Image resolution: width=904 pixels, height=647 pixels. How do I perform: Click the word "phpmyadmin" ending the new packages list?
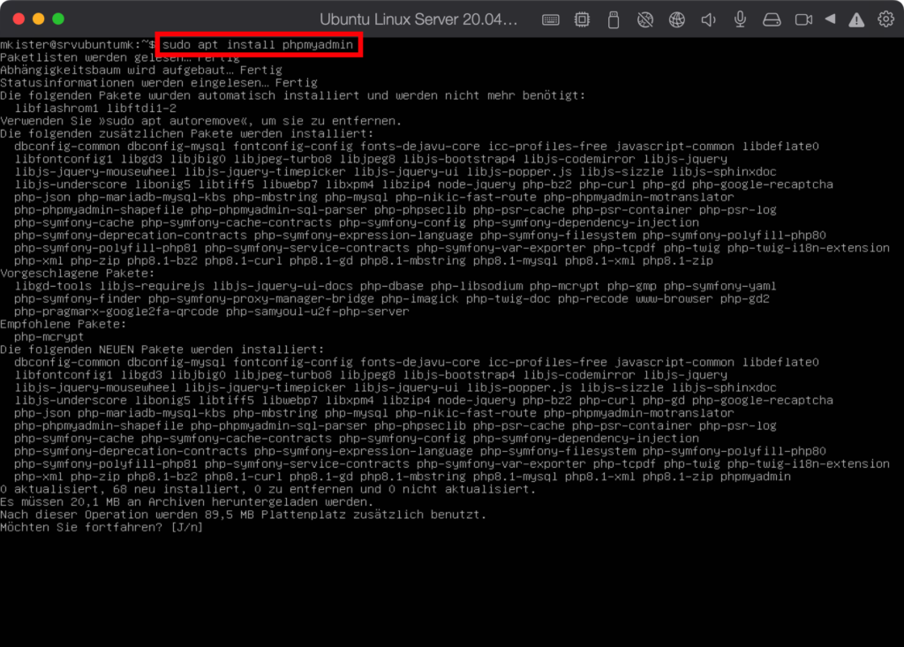point(756,476)
